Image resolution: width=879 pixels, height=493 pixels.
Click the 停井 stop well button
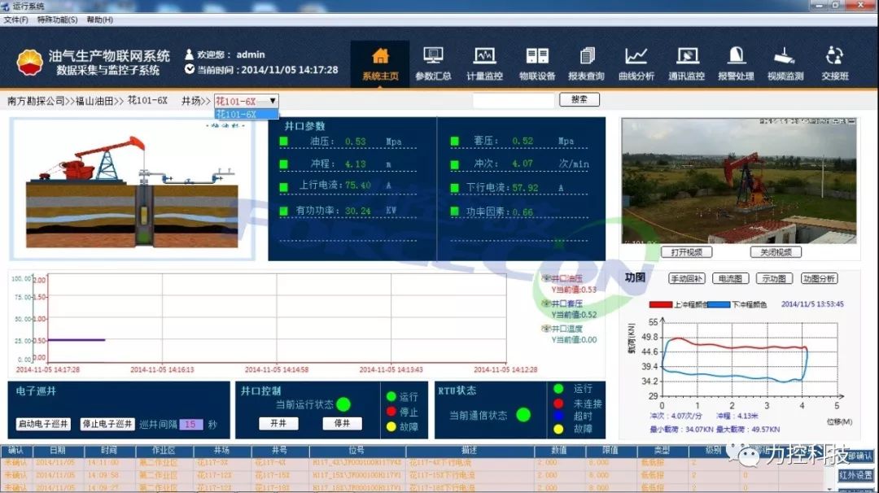pos(342,423)
